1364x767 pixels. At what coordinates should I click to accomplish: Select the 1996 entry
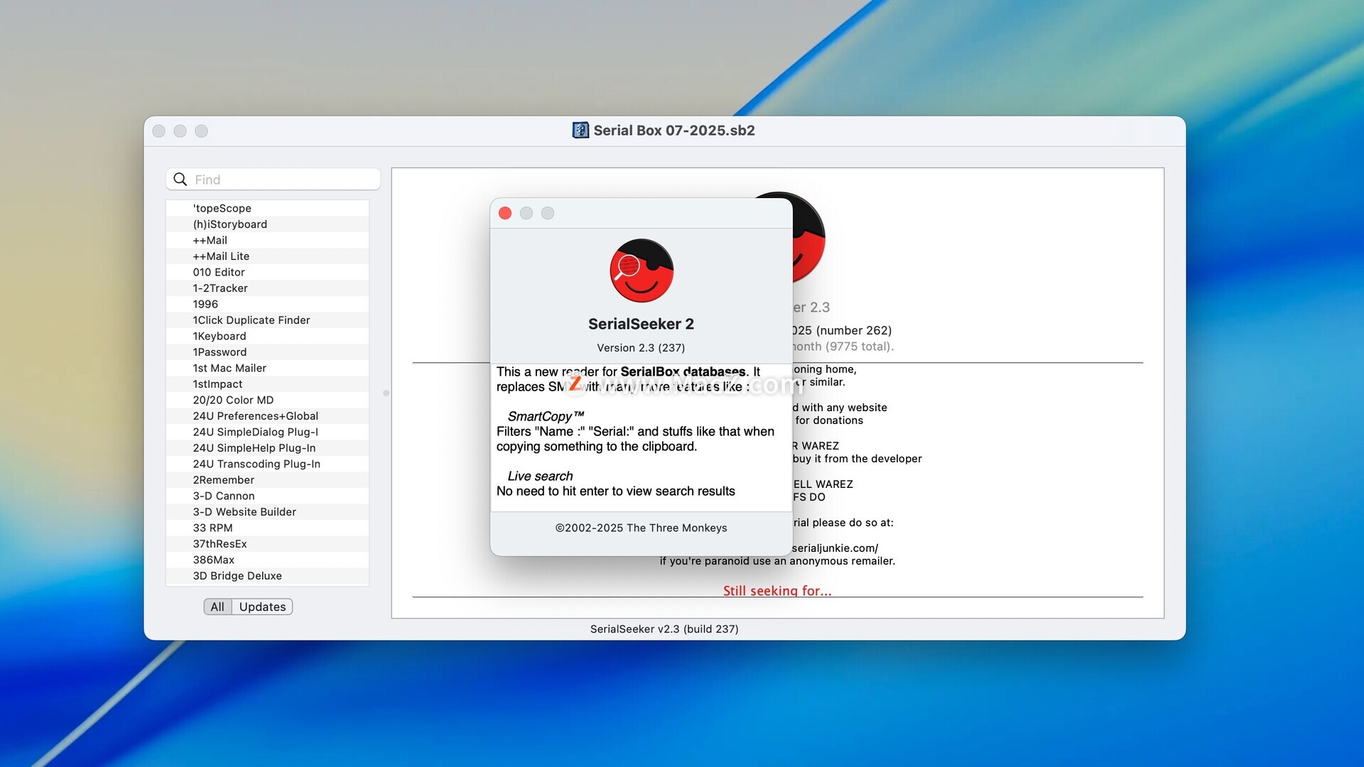267,304
